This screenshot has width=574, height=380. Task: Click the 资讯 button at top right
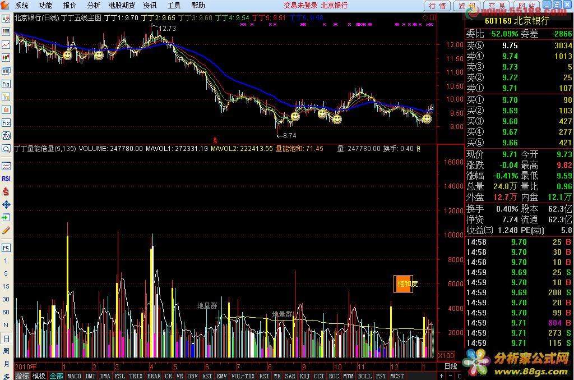point(467,6)
